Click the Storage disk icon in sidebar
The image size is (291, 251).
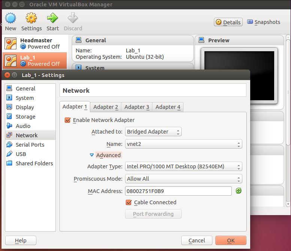[x=9, y=116]
